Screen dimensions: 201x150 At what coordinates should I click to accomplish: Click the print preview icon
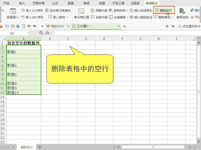pyautogui.click(x=24, y=26)
